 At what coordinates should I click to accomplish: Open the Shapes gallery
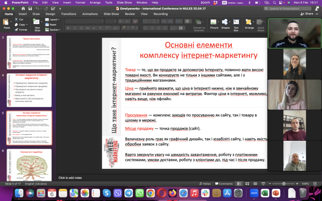coord(225,23)
